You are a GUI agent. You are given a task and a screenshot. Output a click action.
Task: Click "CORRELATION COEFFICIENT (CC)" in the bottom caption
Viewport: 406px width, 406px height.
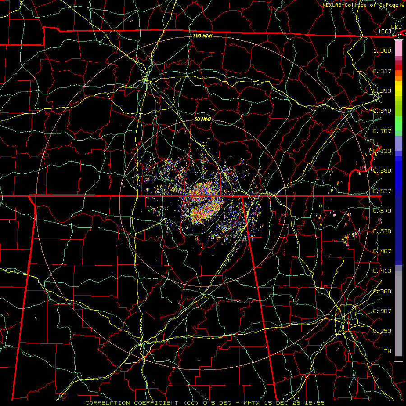(142, 403)
